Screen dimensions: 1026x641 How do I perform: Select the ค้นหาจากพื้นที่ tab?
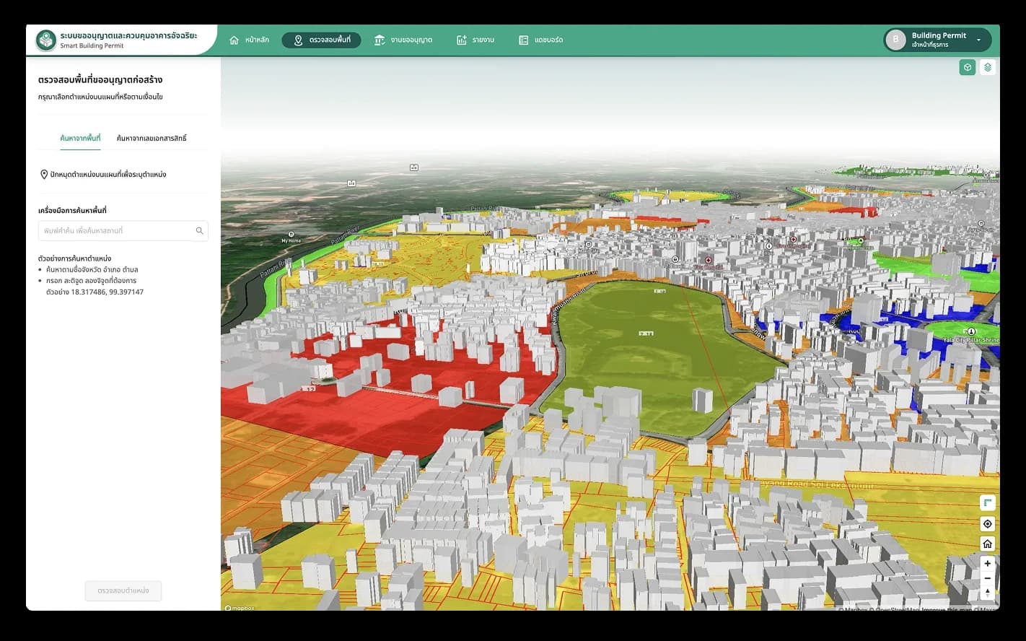click(x=80, y=138)
